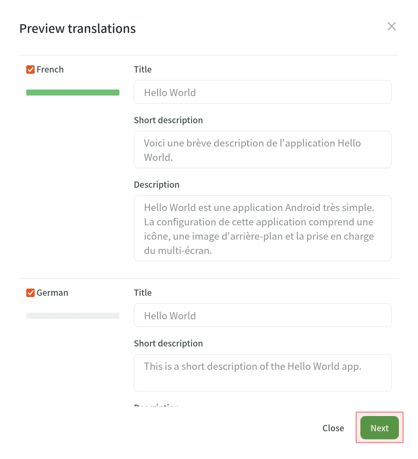Click the gray German progress bar
The height and width of the screenshot is (459, 418).
(x=73, y=315)
